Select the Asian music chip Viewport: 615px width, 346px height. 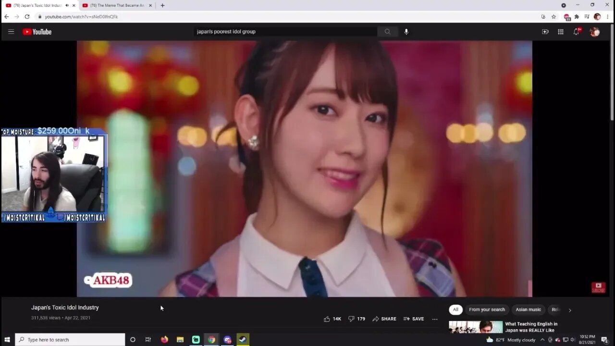[x=528, y=309]
